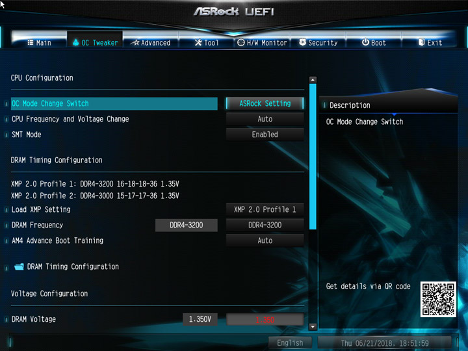468x351 pixels.
Task: Edit the DRAM Voltage 1.350 field
Action: tap(265, 319)
